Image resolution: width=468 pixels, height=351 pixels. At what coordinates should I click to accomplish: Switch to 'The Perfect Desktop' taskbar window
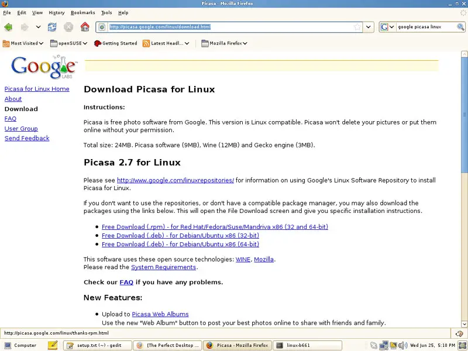click(167, 345)
